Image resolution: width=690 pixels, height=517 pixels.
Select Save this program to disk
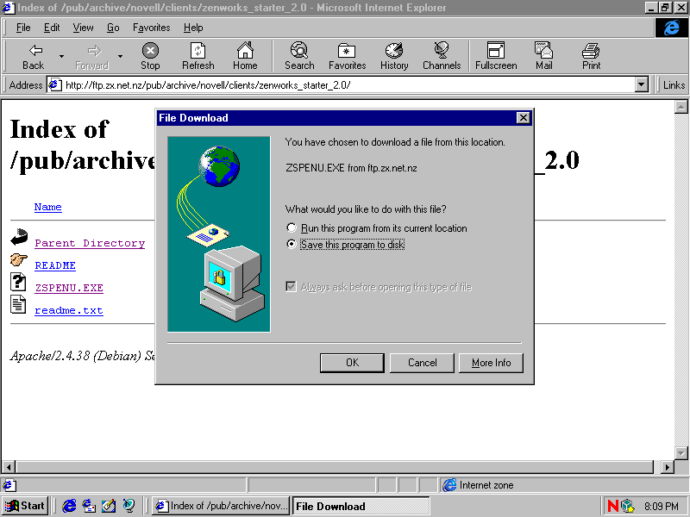pos(346,244)
